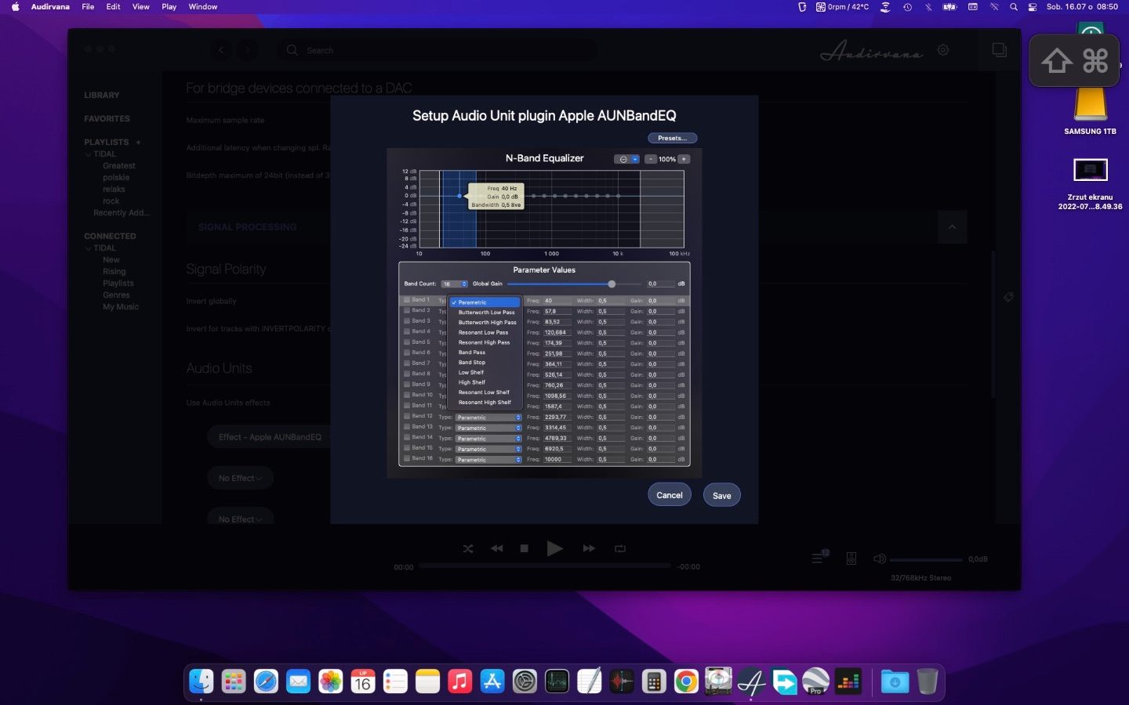Navigate forward with the right arrow
This screenshot has width=1129, height=705.
click(248, 50)
